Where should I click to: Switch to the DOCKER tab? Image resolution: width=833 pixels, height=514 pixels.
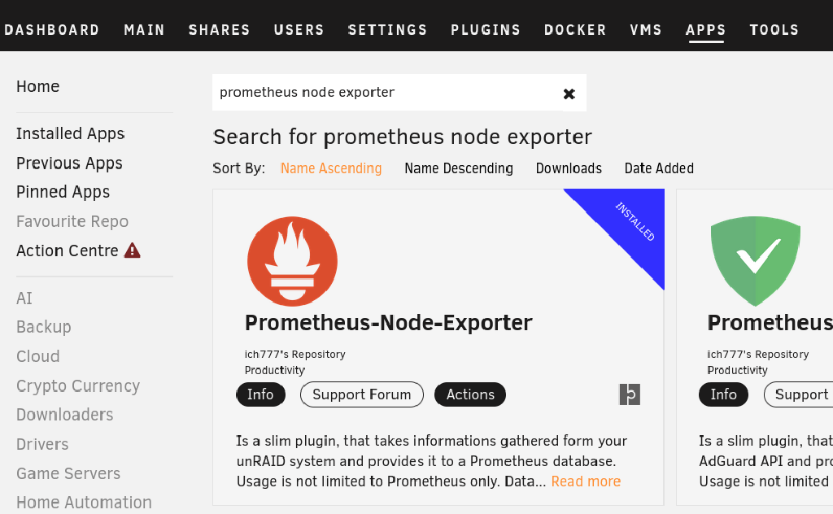[575, 29]
